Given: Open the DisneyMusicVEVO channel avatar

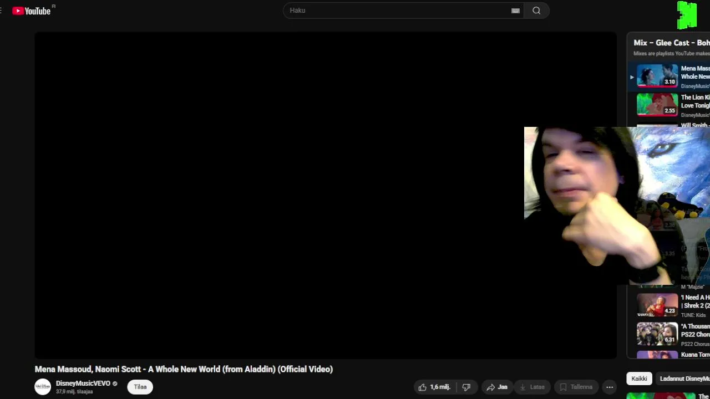Looking at the screenshot, I should (43, 387).
